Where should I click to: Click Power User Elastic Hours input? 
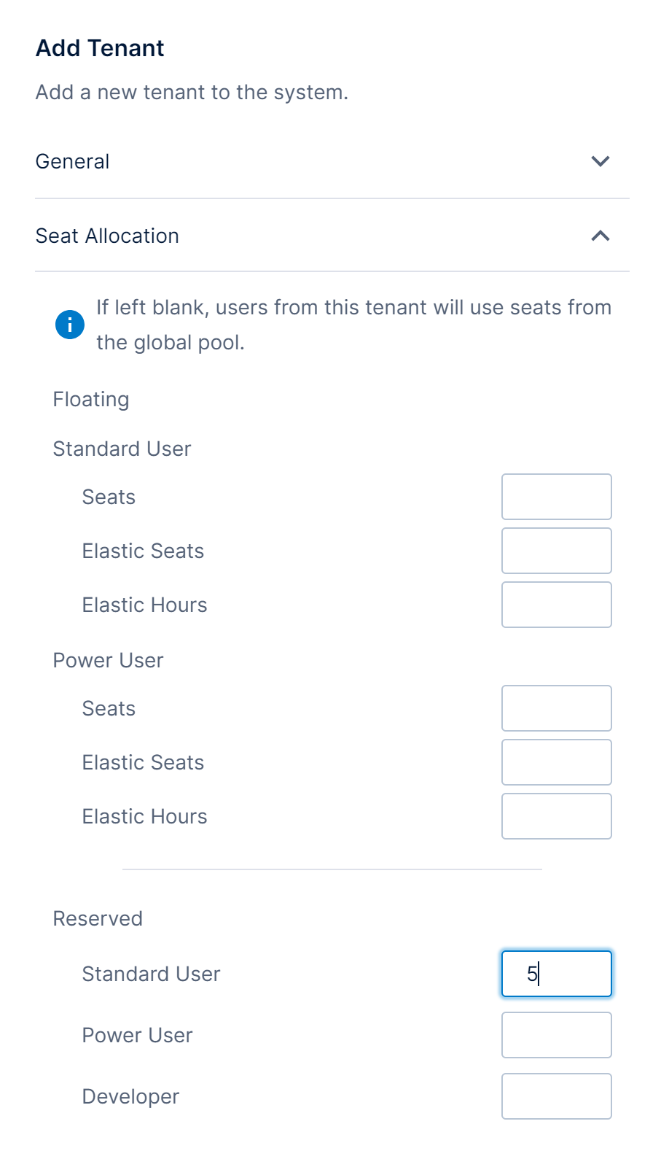tap(556, 816)
